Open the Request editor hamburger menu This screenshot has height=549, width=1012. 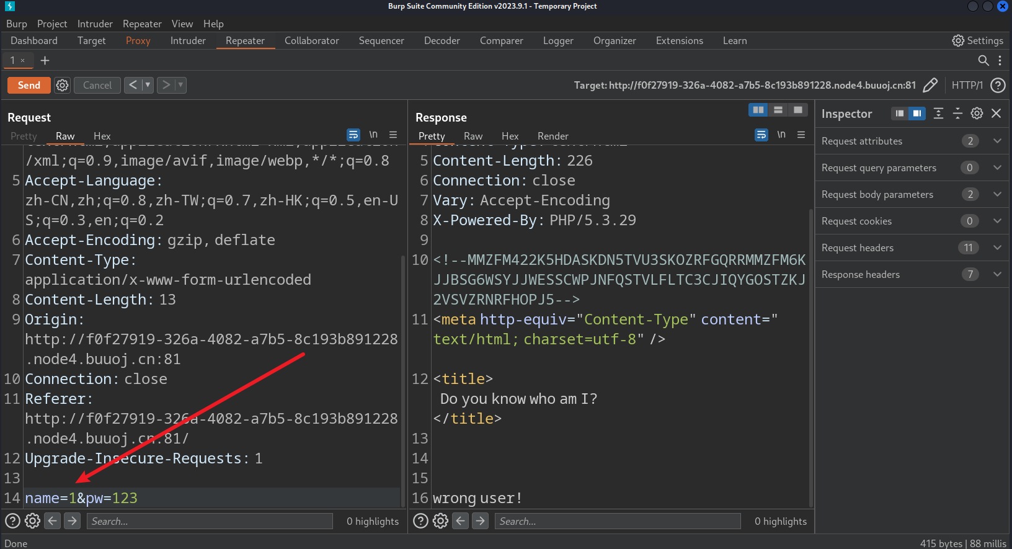tap(393, 135)
